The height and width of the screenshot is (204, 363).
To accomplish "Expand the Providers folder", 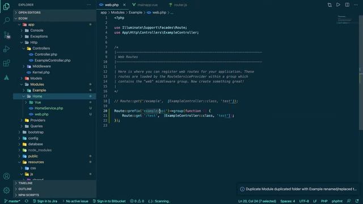I will (x=54, y=120).
